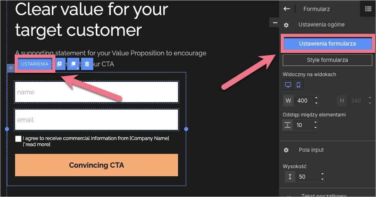
Task: Click into the email input field
Action: 97,120
